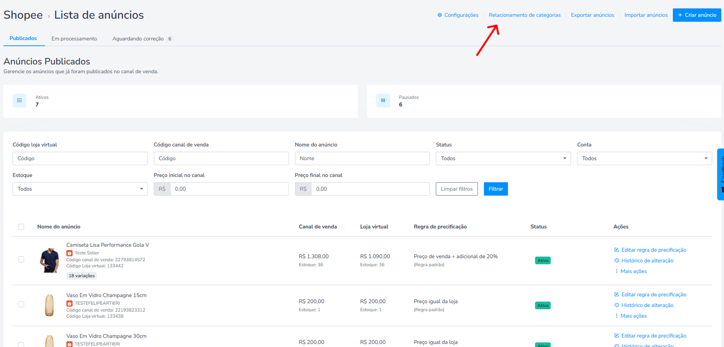Open the Conta filter dropdown
The image size is (724, 347).
click(x=644, y=159)
